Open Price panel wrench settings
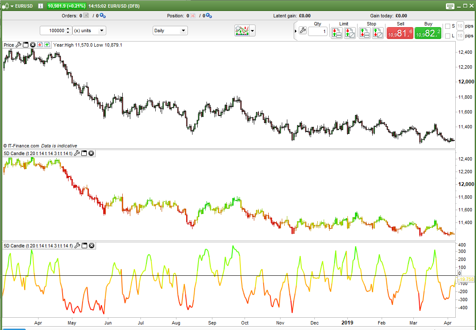The height and width of the screenshot is (330, 476). 18,45
